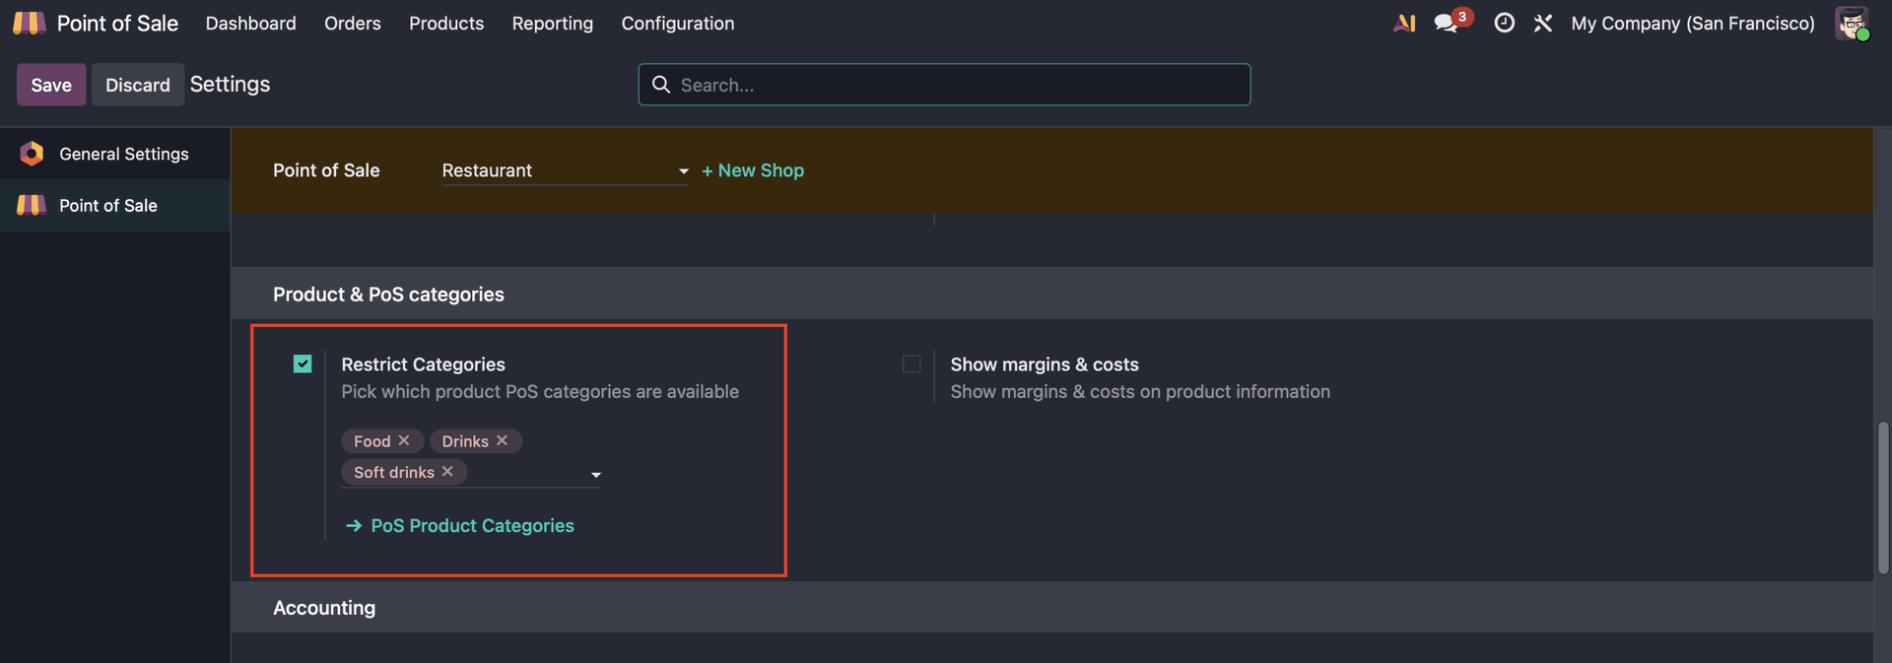Open the Products menu
This screenshot has width=1892, height=663.
[446, 23]
